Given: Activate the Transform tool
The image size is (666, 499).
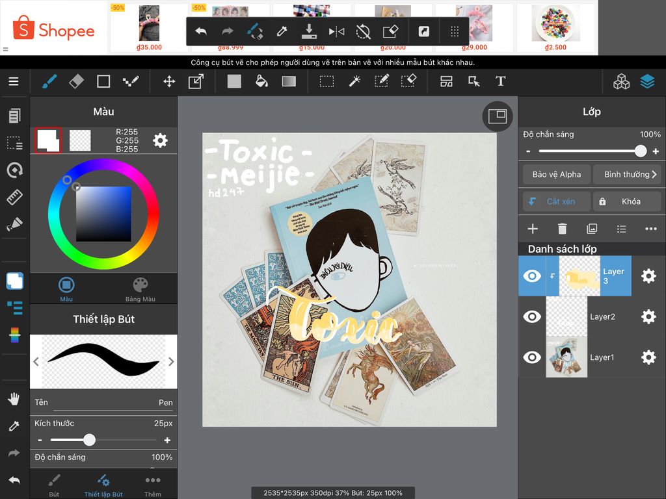Looking at the screenshot, I should [x=196, y=81].
